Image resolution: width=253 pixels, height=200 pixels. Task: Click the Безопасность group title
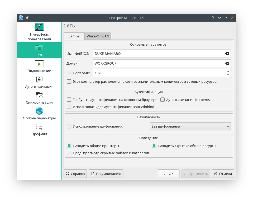(149, 117)
